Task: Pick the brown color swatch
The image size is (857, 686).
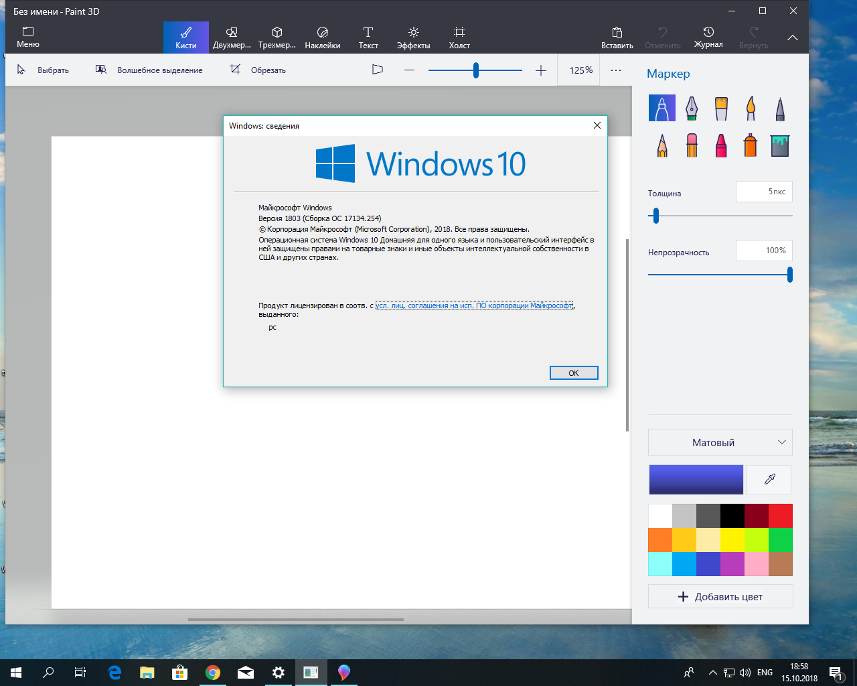Action: [x=781, y=564]
